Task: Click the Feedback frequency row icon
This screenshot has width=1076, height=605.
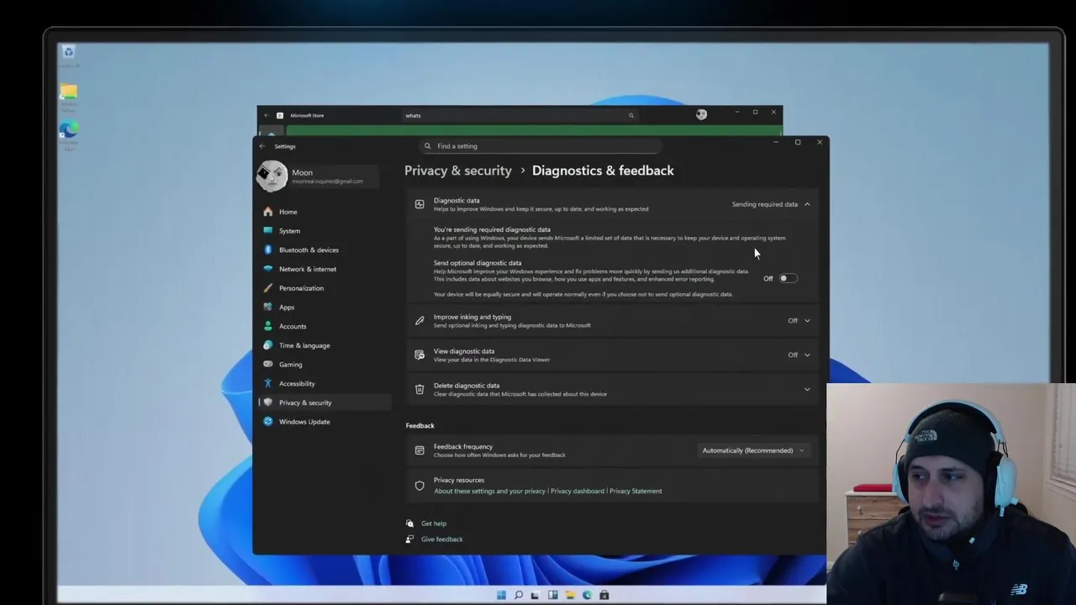Action: [x=419, y=450]
